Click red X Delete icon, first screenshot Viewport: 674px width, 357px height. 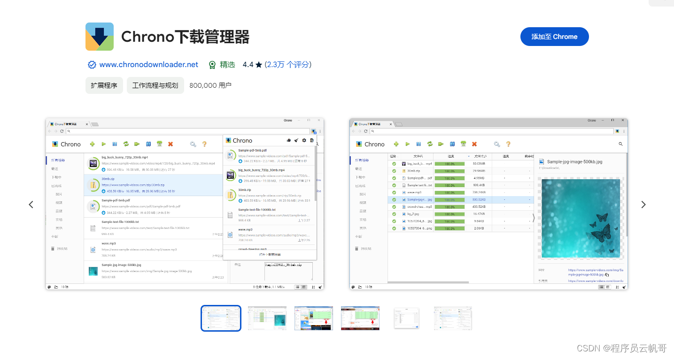[170, 144]
